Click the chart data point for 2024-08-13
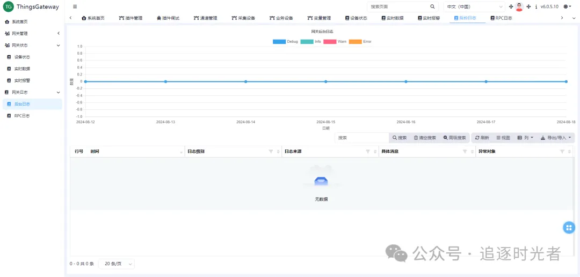Viewport: 580px width, 277px height. pos(166,81)
